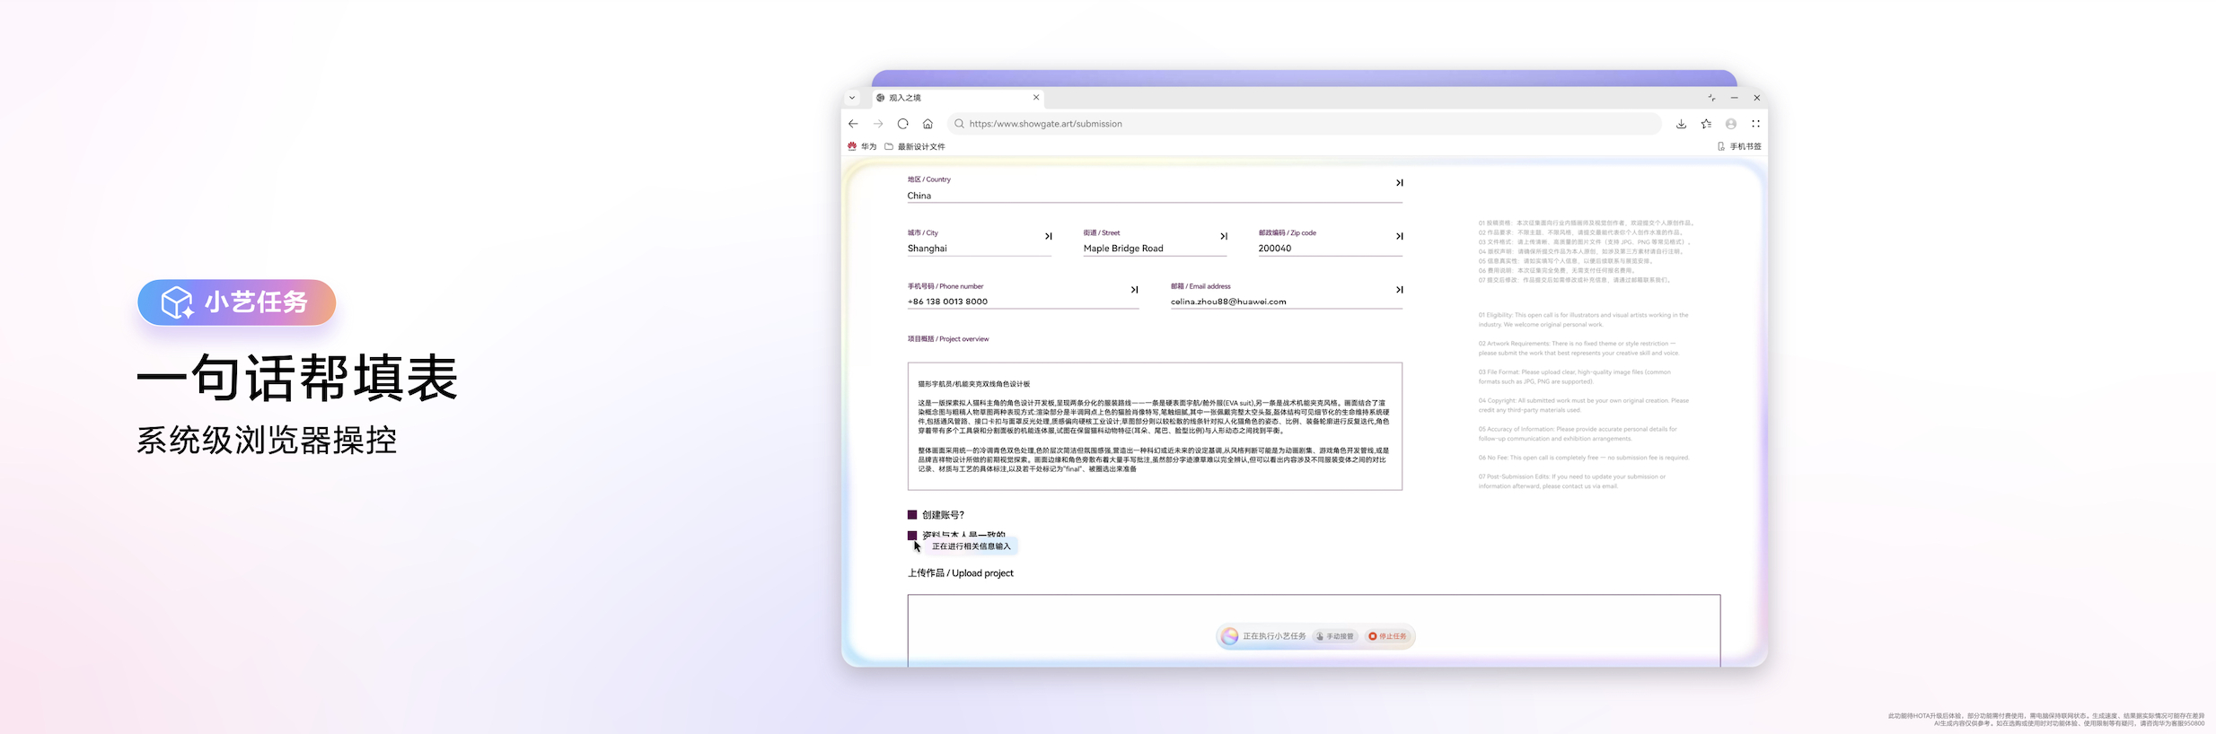Click the 项目概括 / Project overview label

pyautogui.click(x=948, y=339)
